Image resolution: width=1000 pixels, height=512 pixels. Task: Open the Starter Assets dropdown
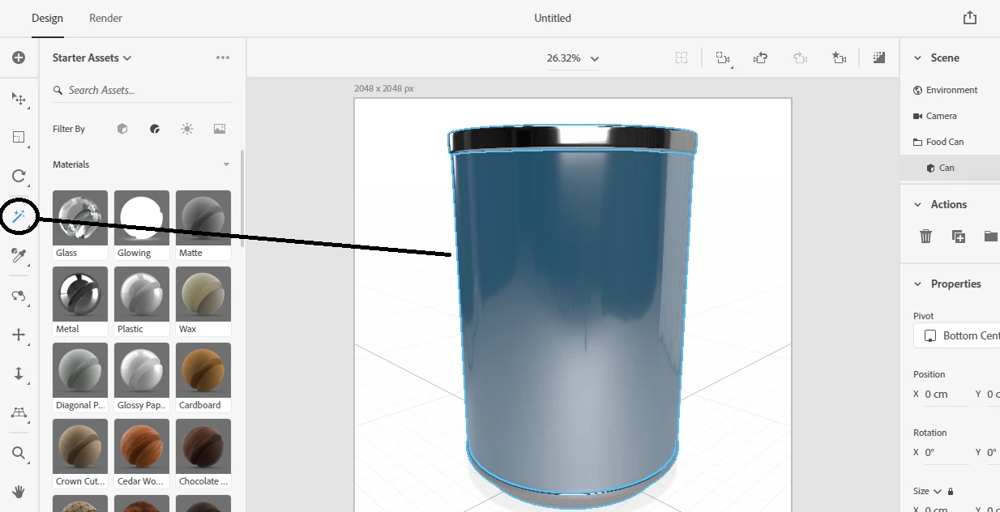pyautogui.click(x=92, y=58)
